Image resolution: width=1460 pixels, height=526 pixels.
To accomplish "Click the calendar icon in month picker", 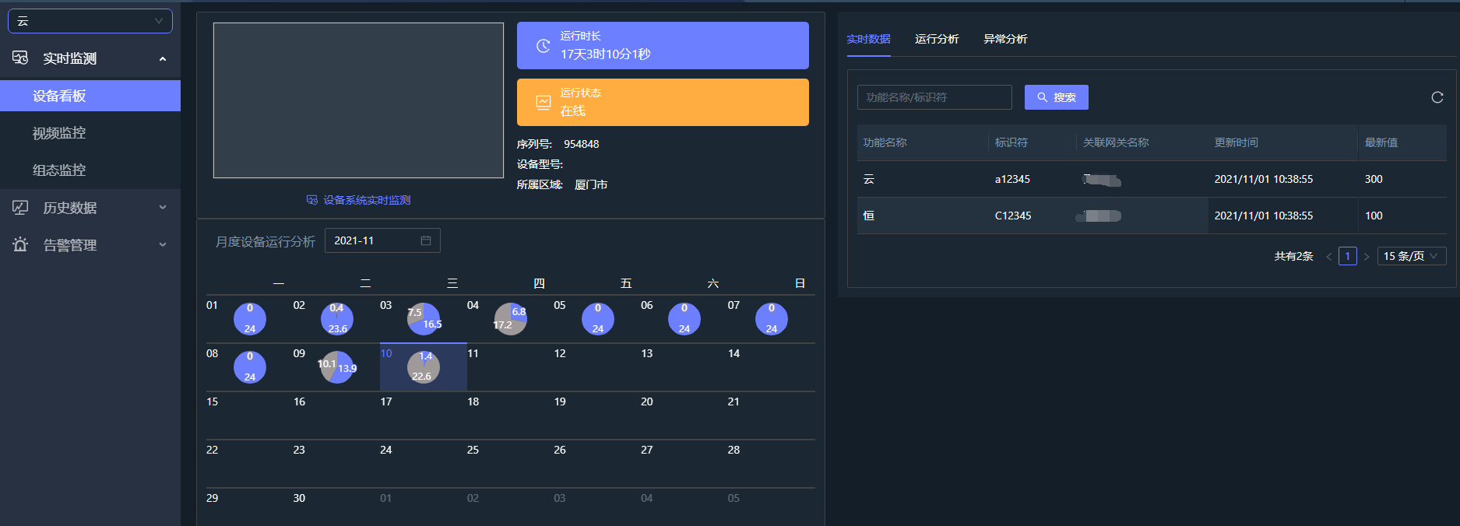I will (426, 240).
